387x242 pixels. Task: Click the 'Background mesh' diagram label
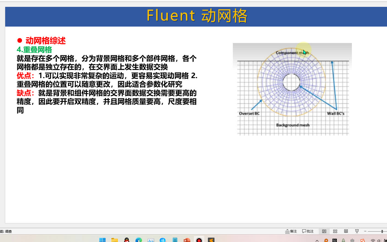click(x=293, y=125)
